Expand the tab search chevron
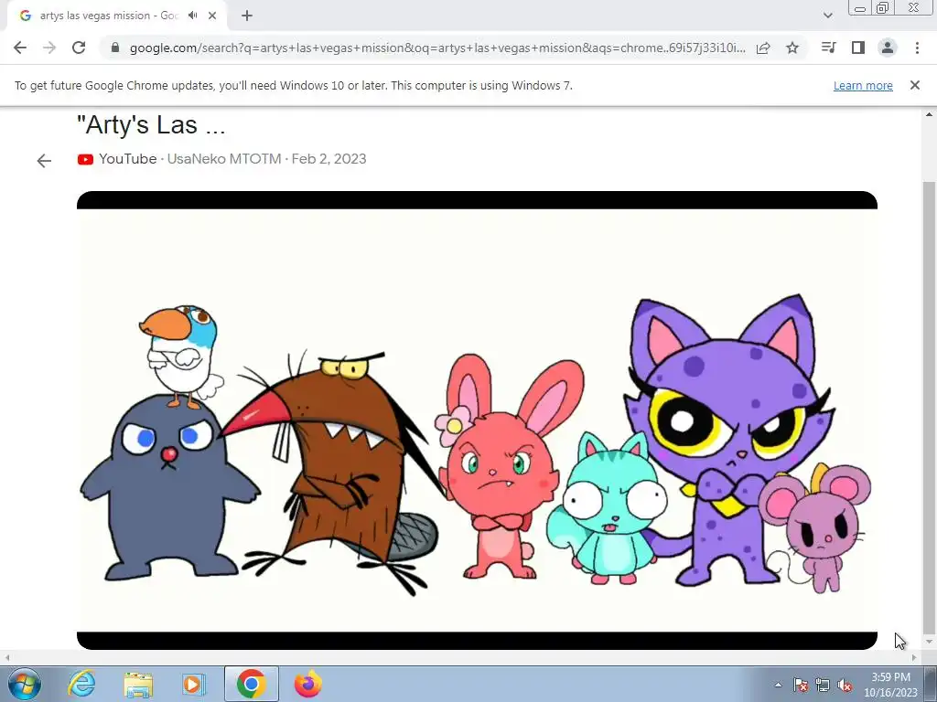 pyautogui.click(x=827, y=16)
